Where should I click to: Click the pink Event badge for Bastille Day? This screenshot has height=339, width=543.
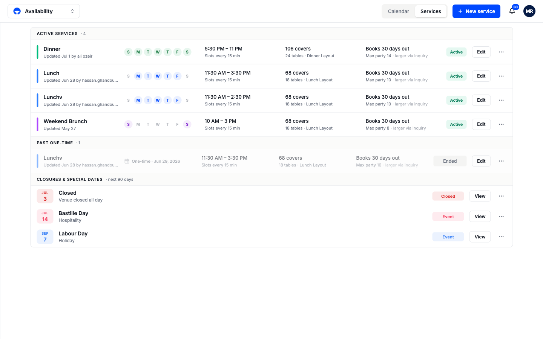point(448,217)
